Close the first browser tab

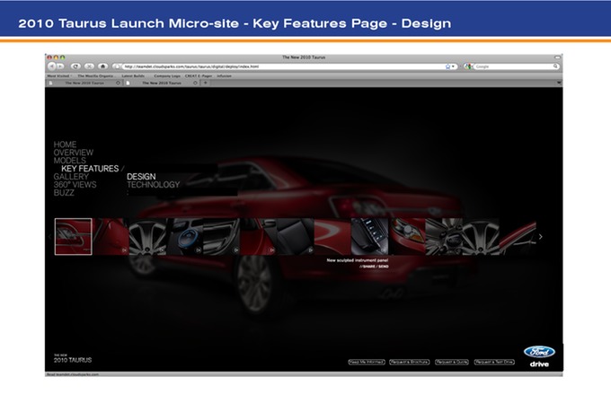tap(118, 83)
